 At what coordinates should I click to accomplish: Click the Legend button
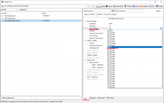[158, 11]
